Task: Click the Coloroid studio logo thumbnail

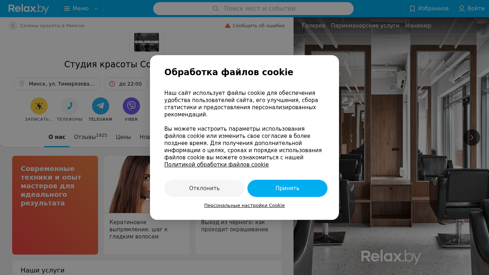Action: (147, 42)
